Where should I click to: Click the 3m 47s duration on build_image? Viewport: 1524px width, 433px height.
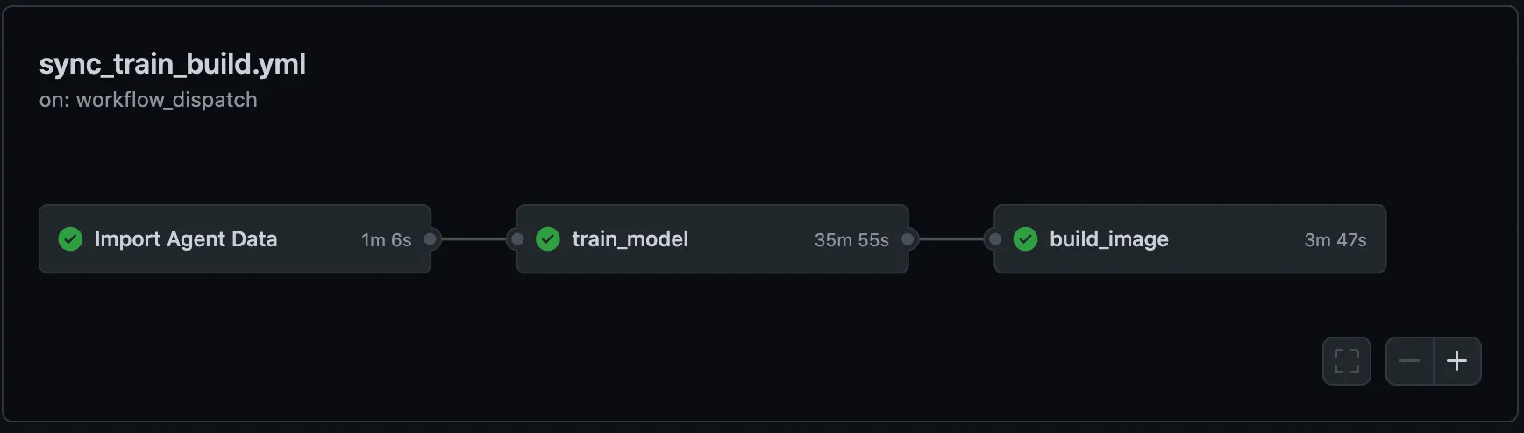1335,240
